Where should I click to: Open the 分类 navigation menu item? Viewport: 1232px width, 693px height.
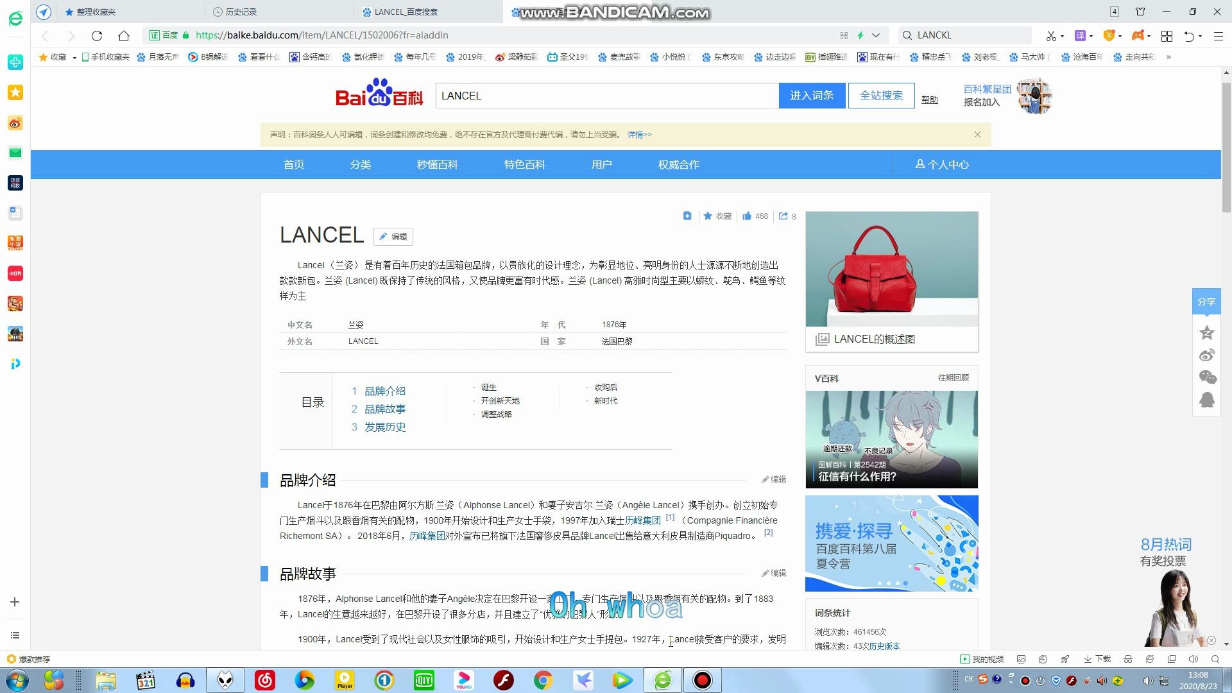[x=361, y=164]
